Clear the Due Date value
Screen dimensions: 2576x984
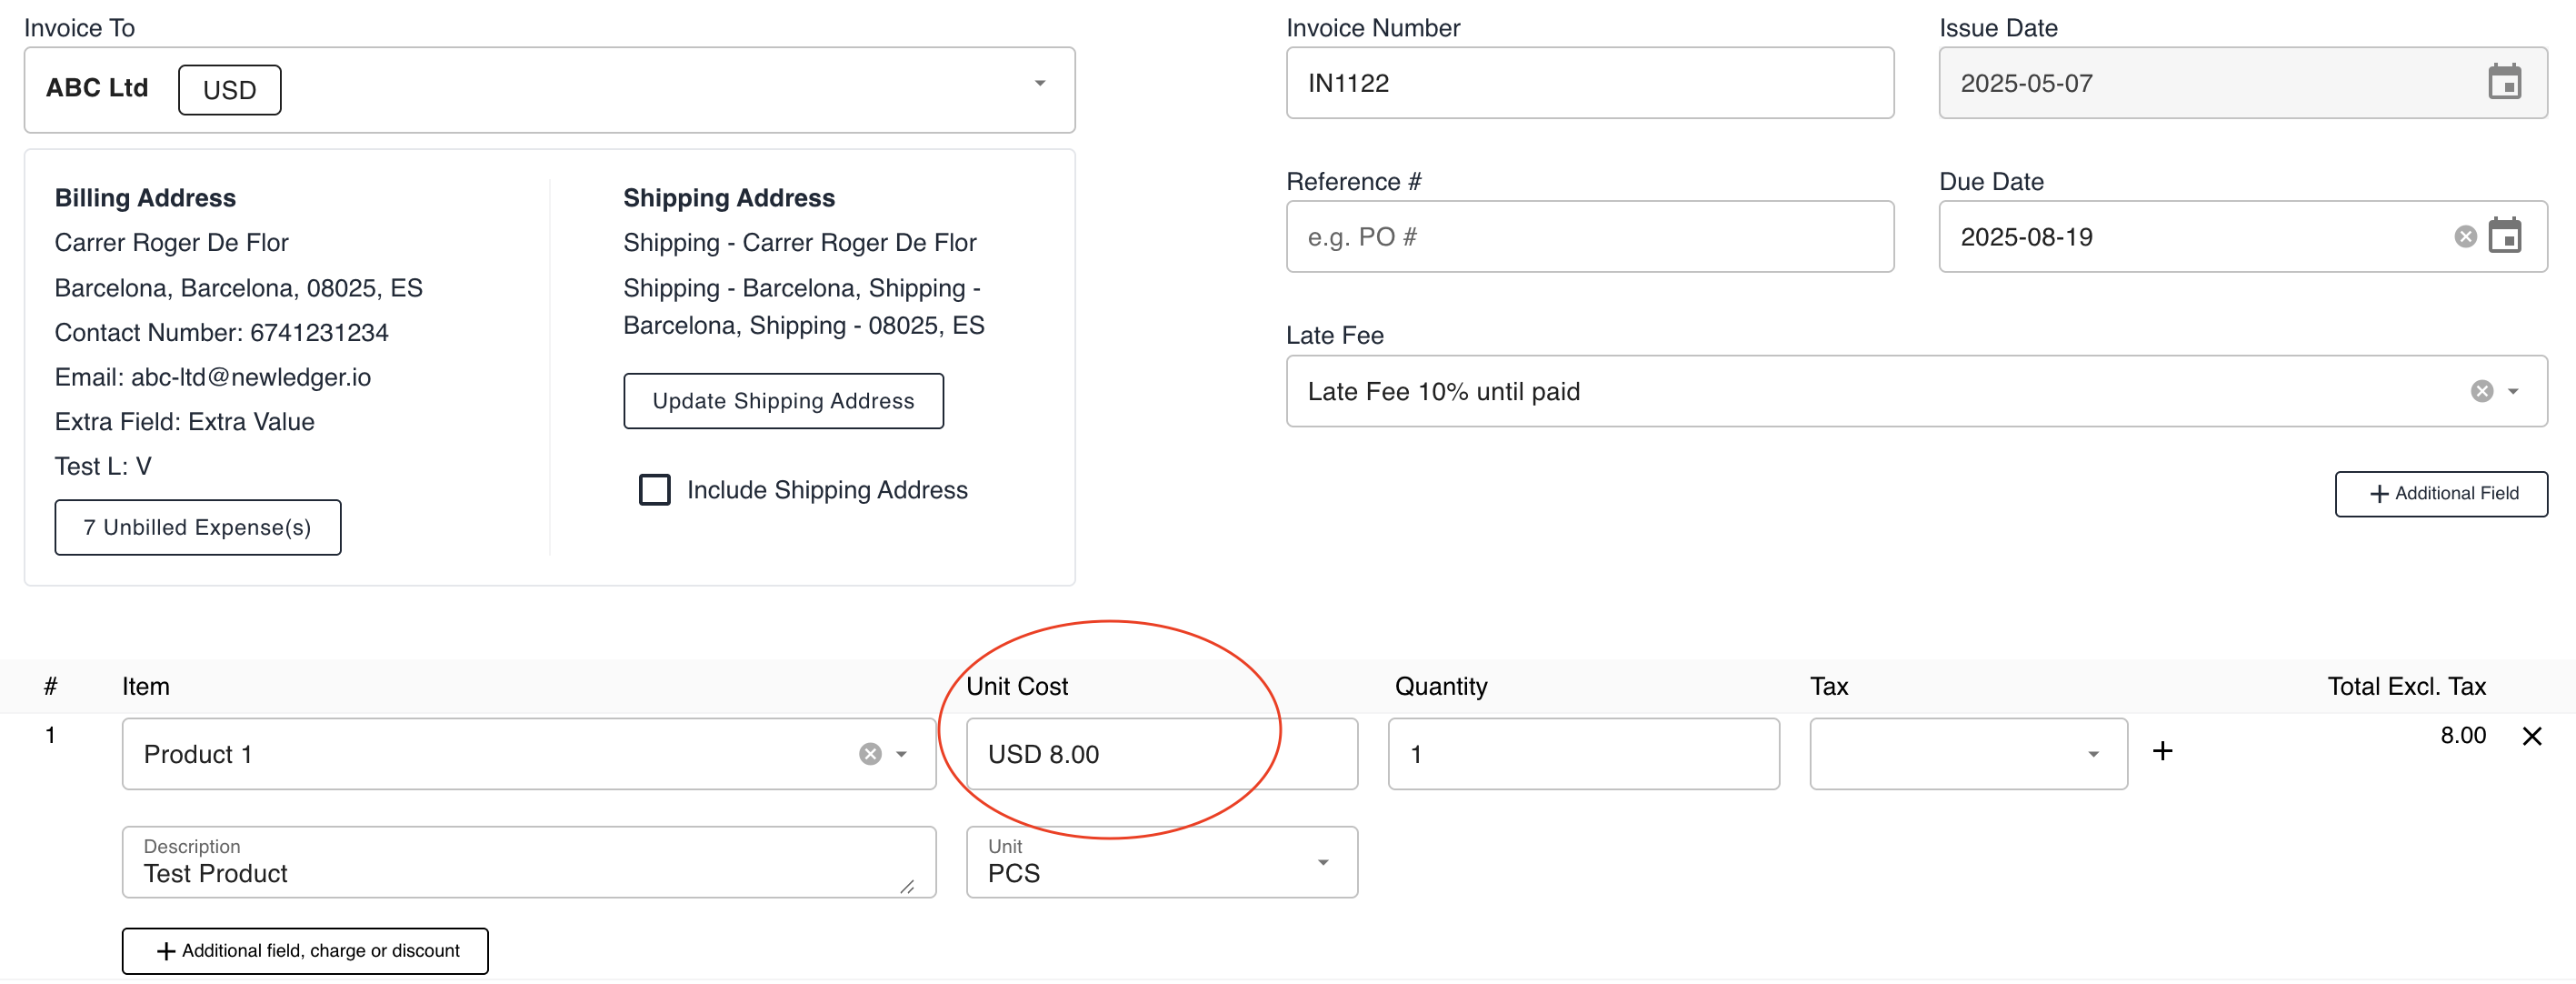[x=2465, y=237]
